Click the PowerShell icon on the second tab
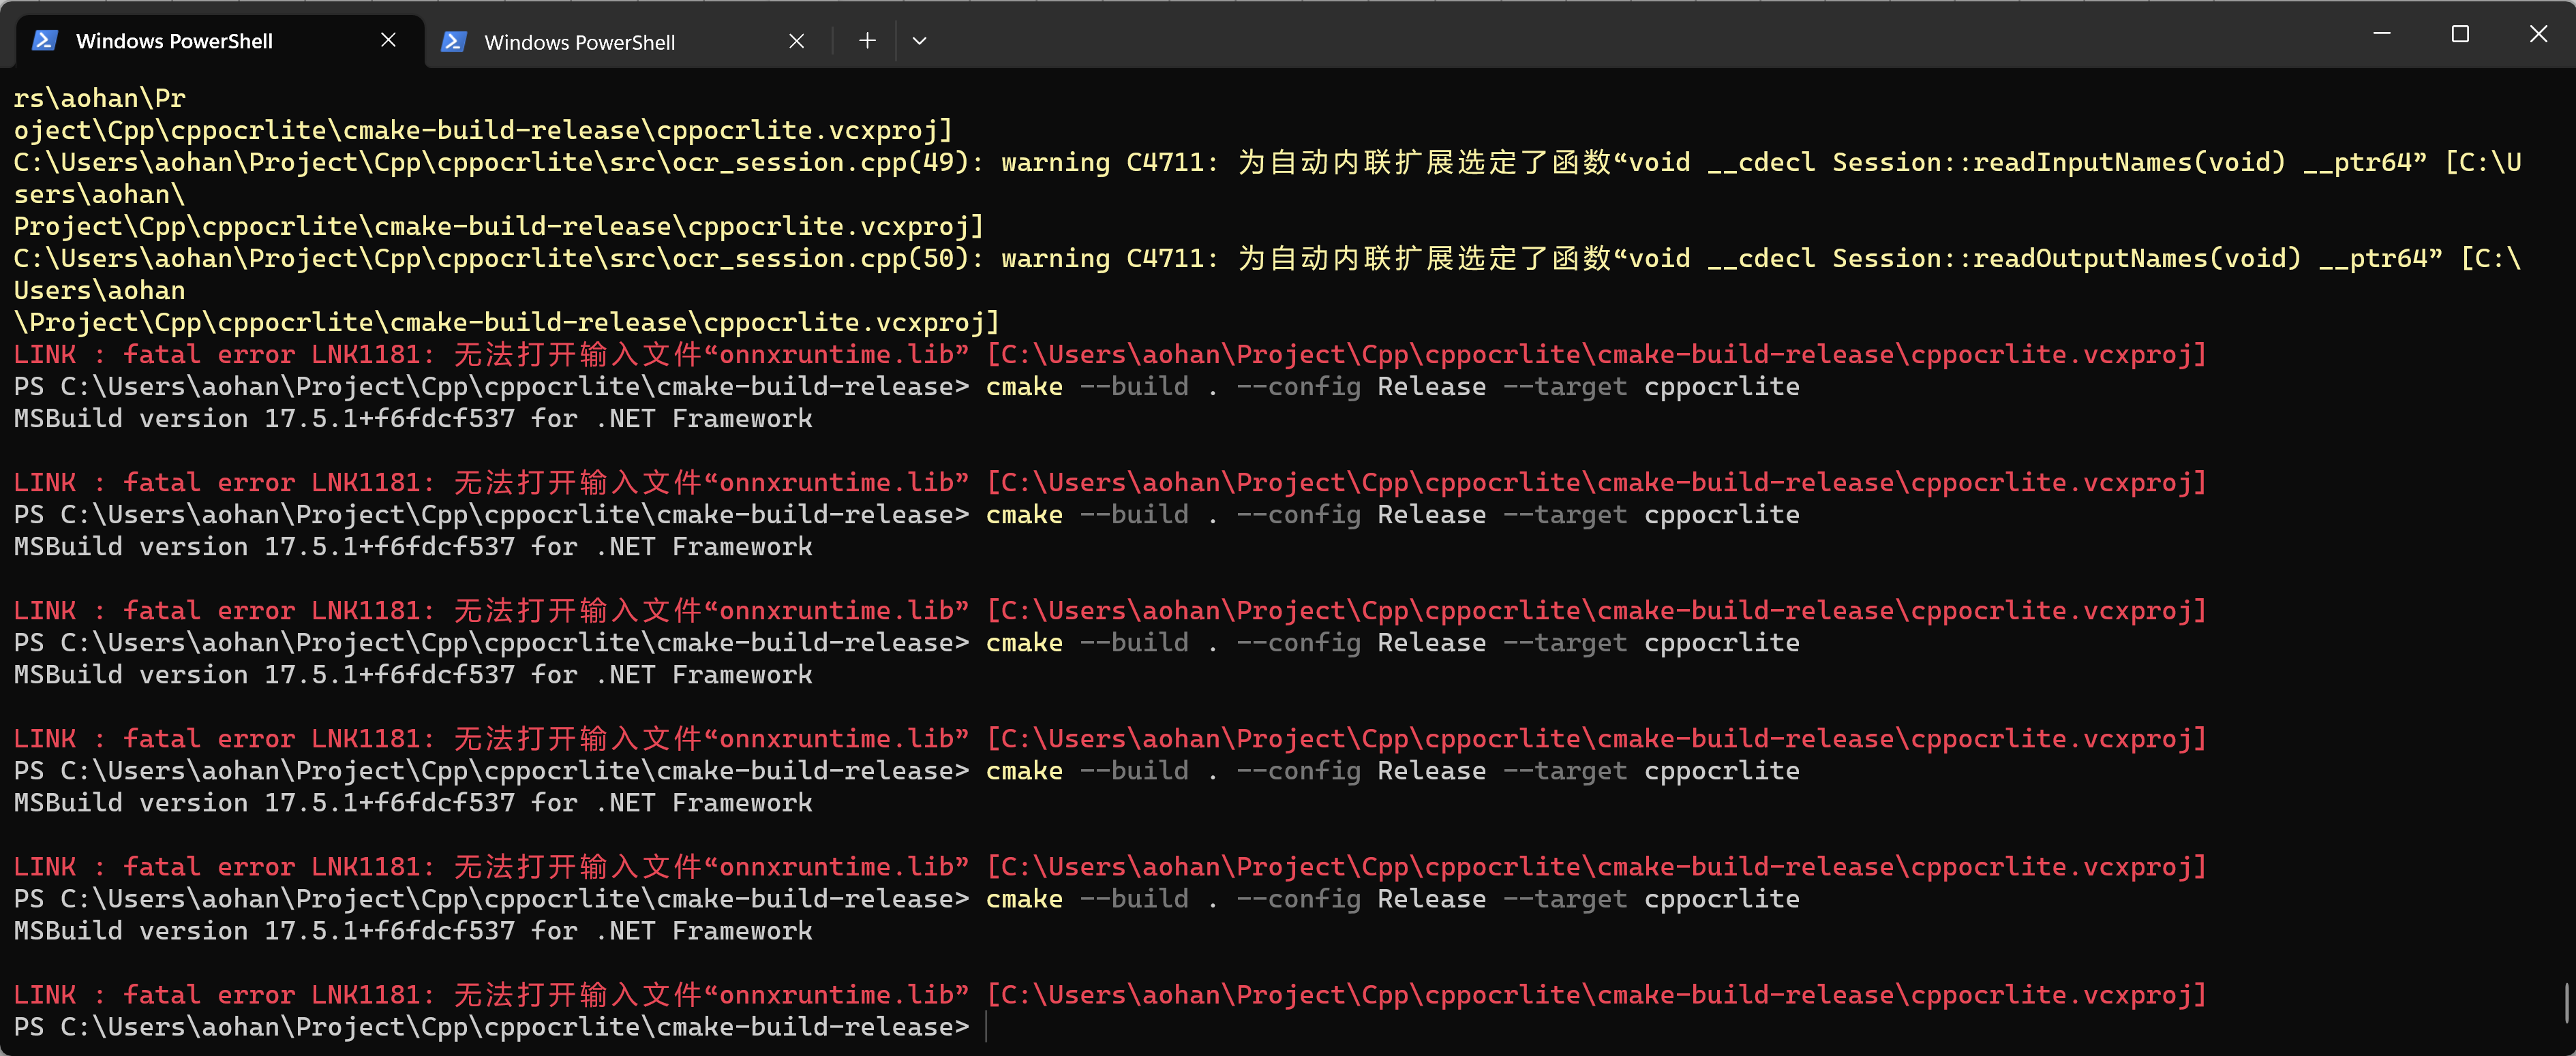 (455, 41)
